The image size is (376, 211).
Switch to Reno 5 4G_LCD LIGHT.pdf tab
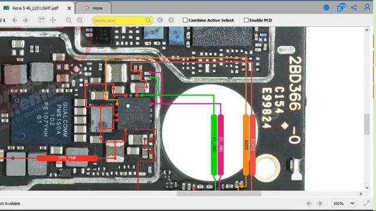pos(36,8)
